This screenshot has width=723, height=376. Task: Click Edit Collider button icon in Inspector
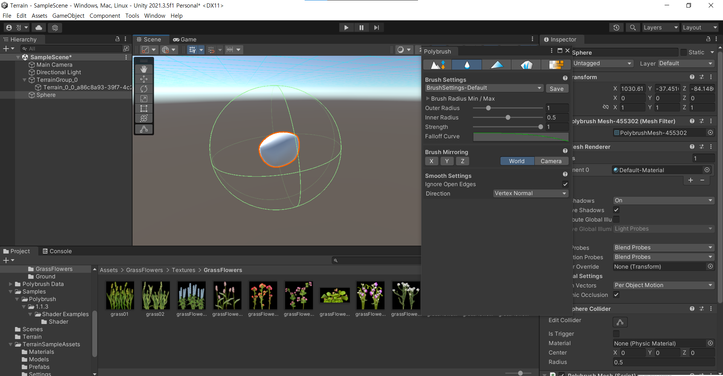tap(620, 322)
